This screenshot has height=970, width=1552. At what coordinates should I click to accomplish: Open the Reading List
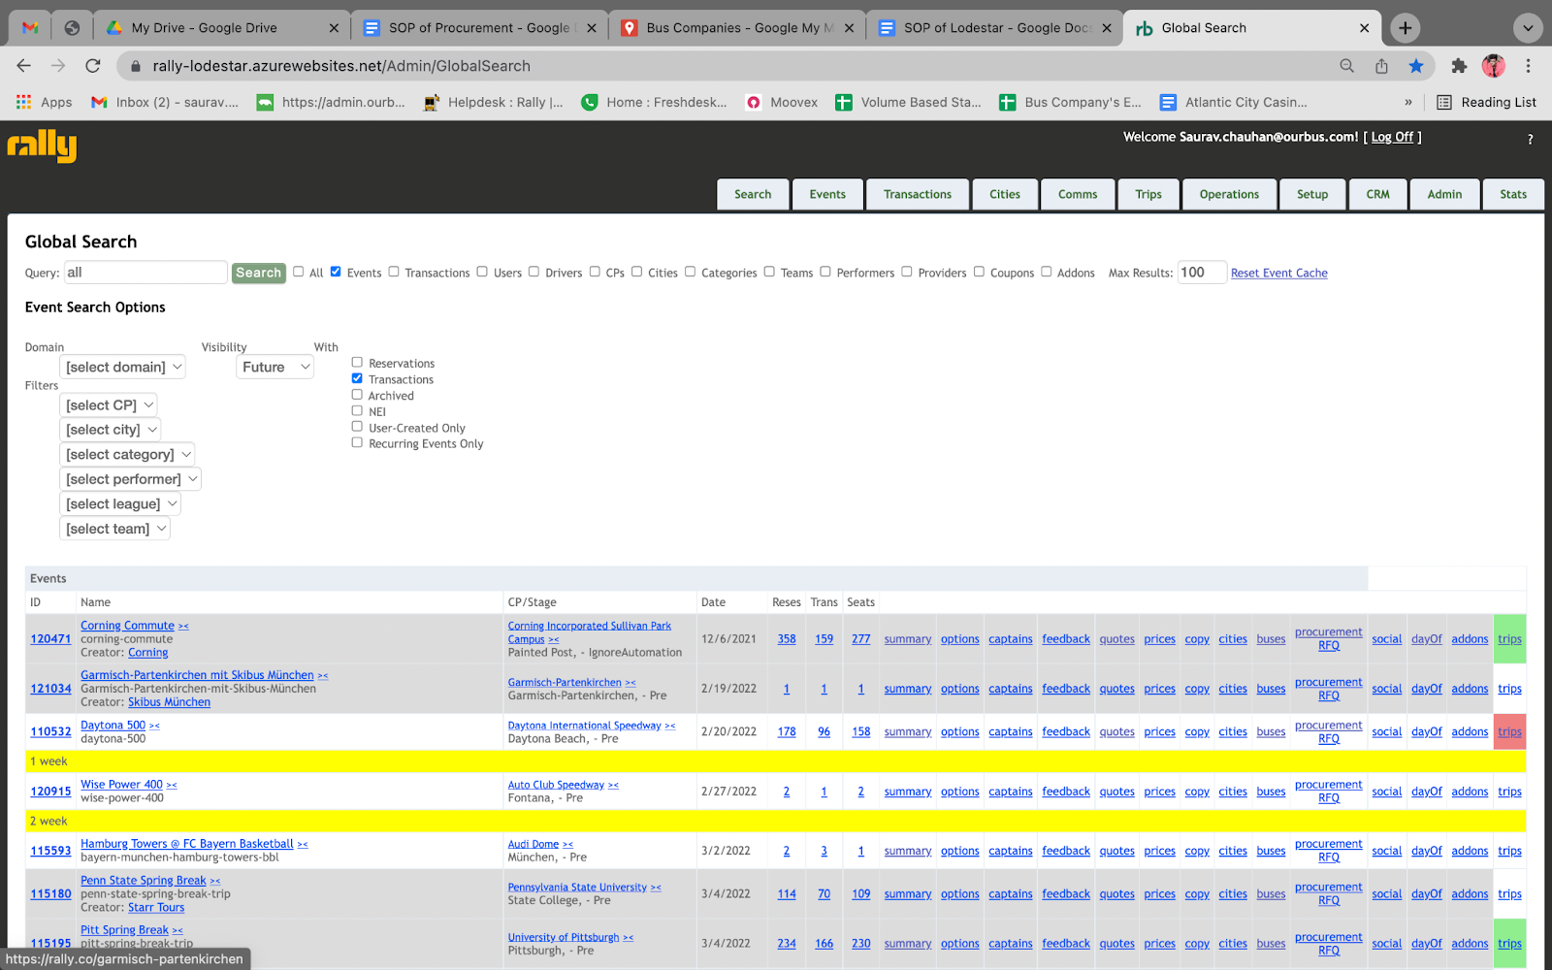pos(1486,102)
